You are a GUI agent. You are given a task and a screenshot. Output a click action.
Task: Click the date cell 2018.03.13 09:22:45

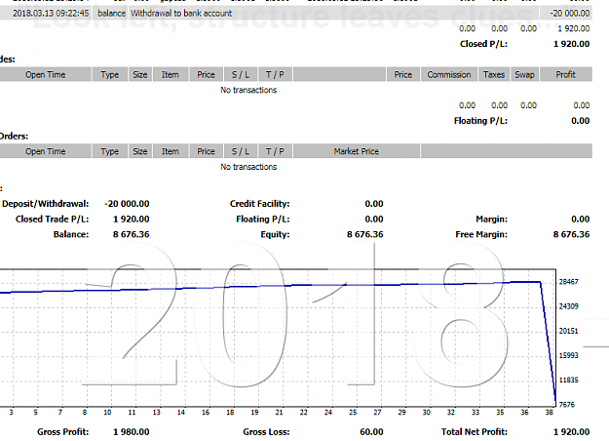(51, 14)
